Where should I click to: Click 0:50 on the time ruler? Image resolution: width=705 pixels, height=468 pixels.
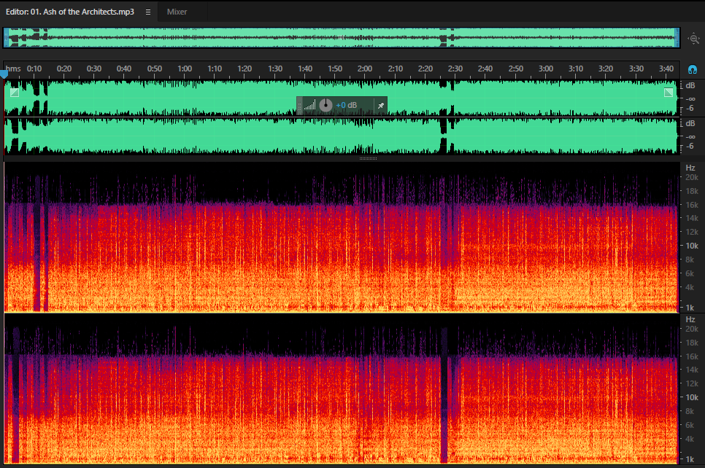coord(155,69)
